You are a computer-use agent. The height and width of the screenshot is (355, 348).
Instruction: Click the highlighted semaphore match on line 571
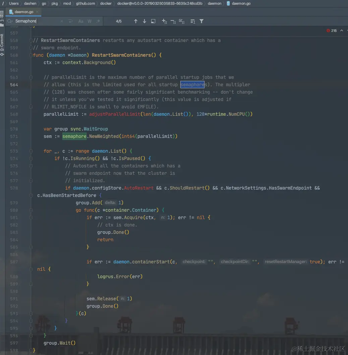pyautogui.click(x=74, y=136)
